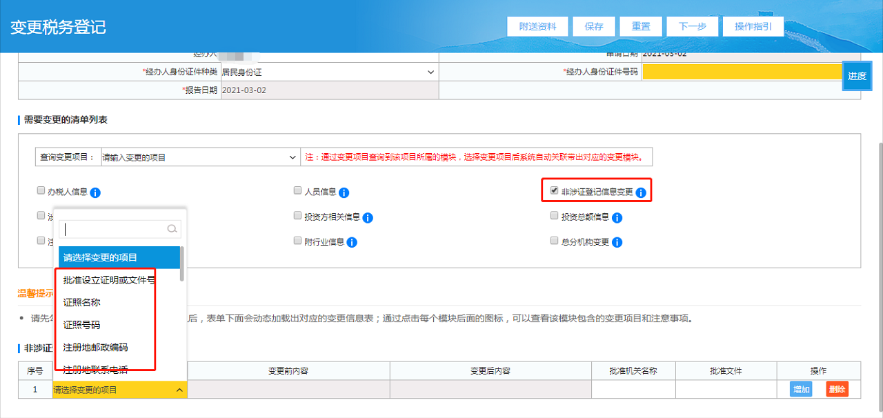Show info icon for 总分机构变更
The width and height of the screenshot is (883, 418).
tap(617, 242)
